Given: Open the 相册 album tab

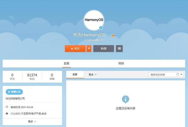Looking at the screenshot, I should coord(121,63).
